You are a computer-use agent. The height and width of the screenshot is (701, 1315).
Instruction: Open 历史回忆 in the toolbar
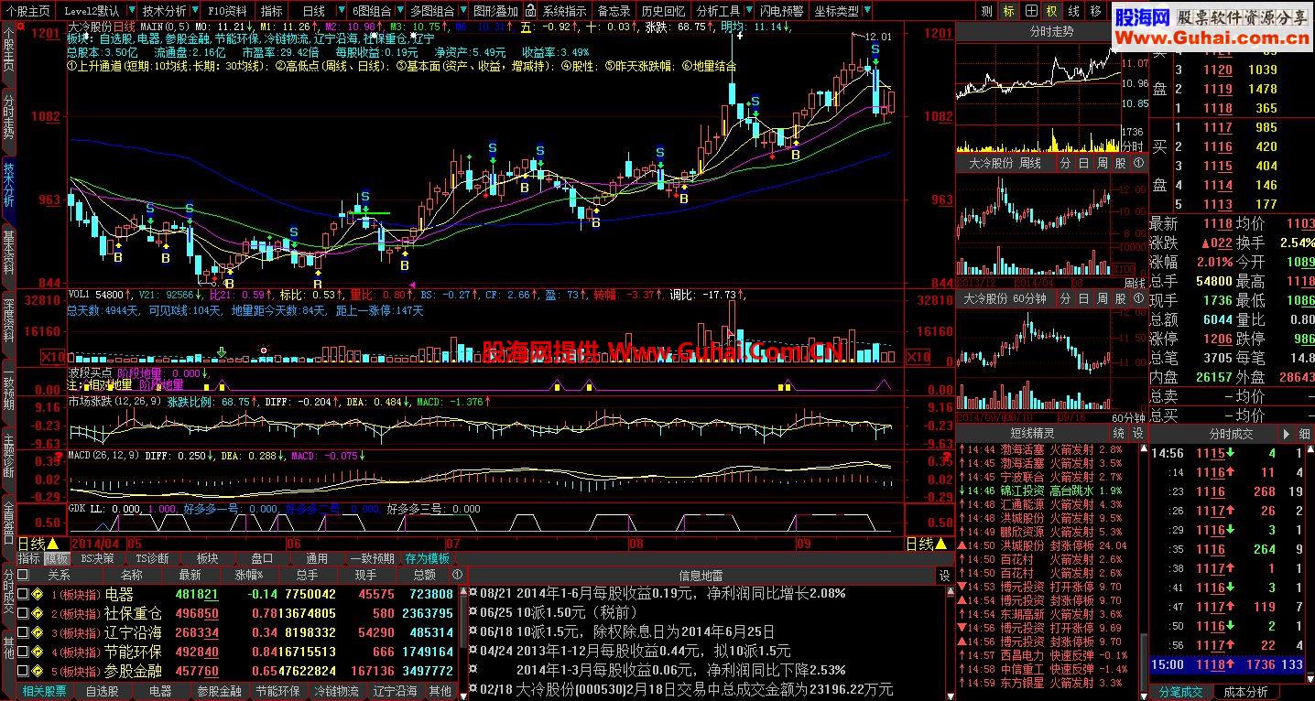(662, 11)
